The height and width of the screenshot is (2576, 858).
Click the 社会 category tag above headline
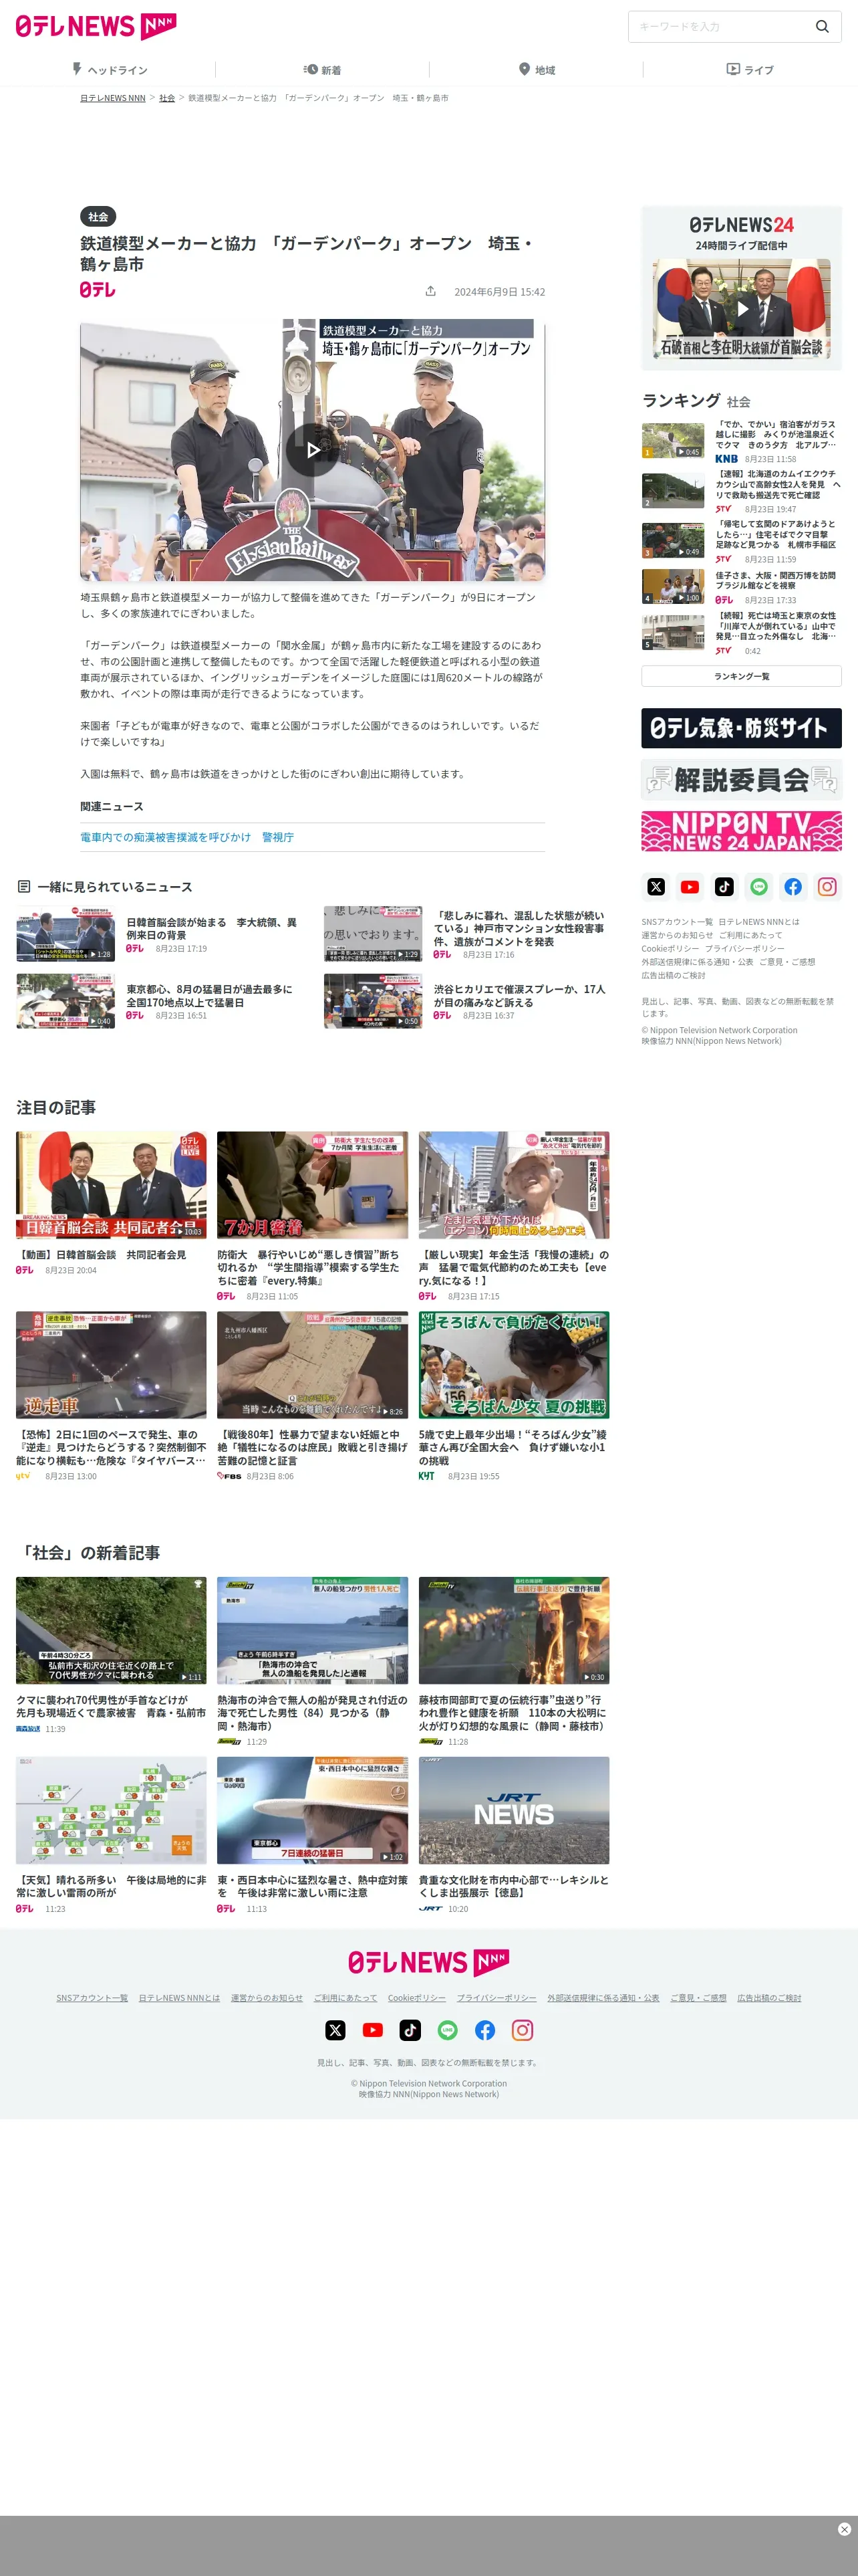click(x=98, y=217)
